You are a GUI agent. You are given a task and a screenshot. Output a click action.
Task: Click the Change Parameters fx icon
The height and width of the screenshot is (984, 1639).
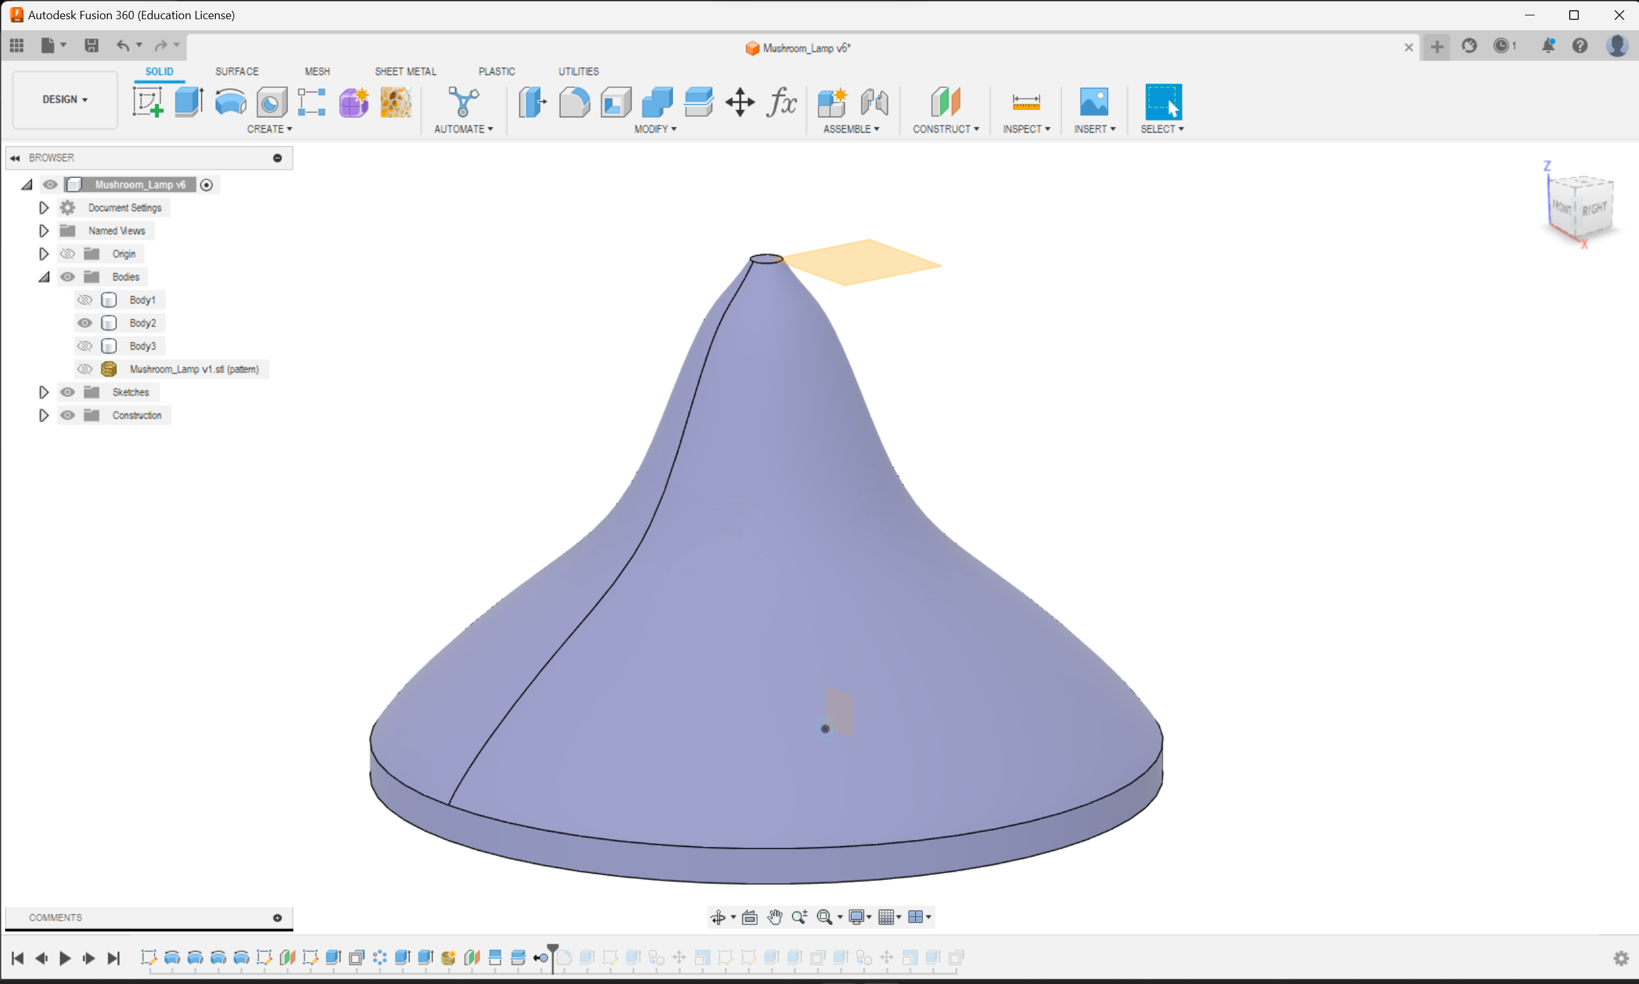(781, 102)
